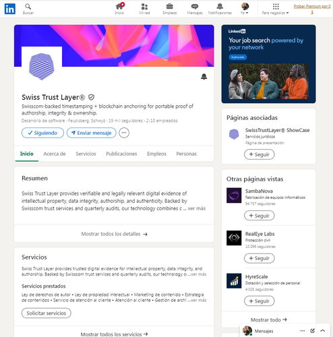Open the Mensajes chat icon in navbar
Viewport: 333px width, 337px height.
click(195, 9)
